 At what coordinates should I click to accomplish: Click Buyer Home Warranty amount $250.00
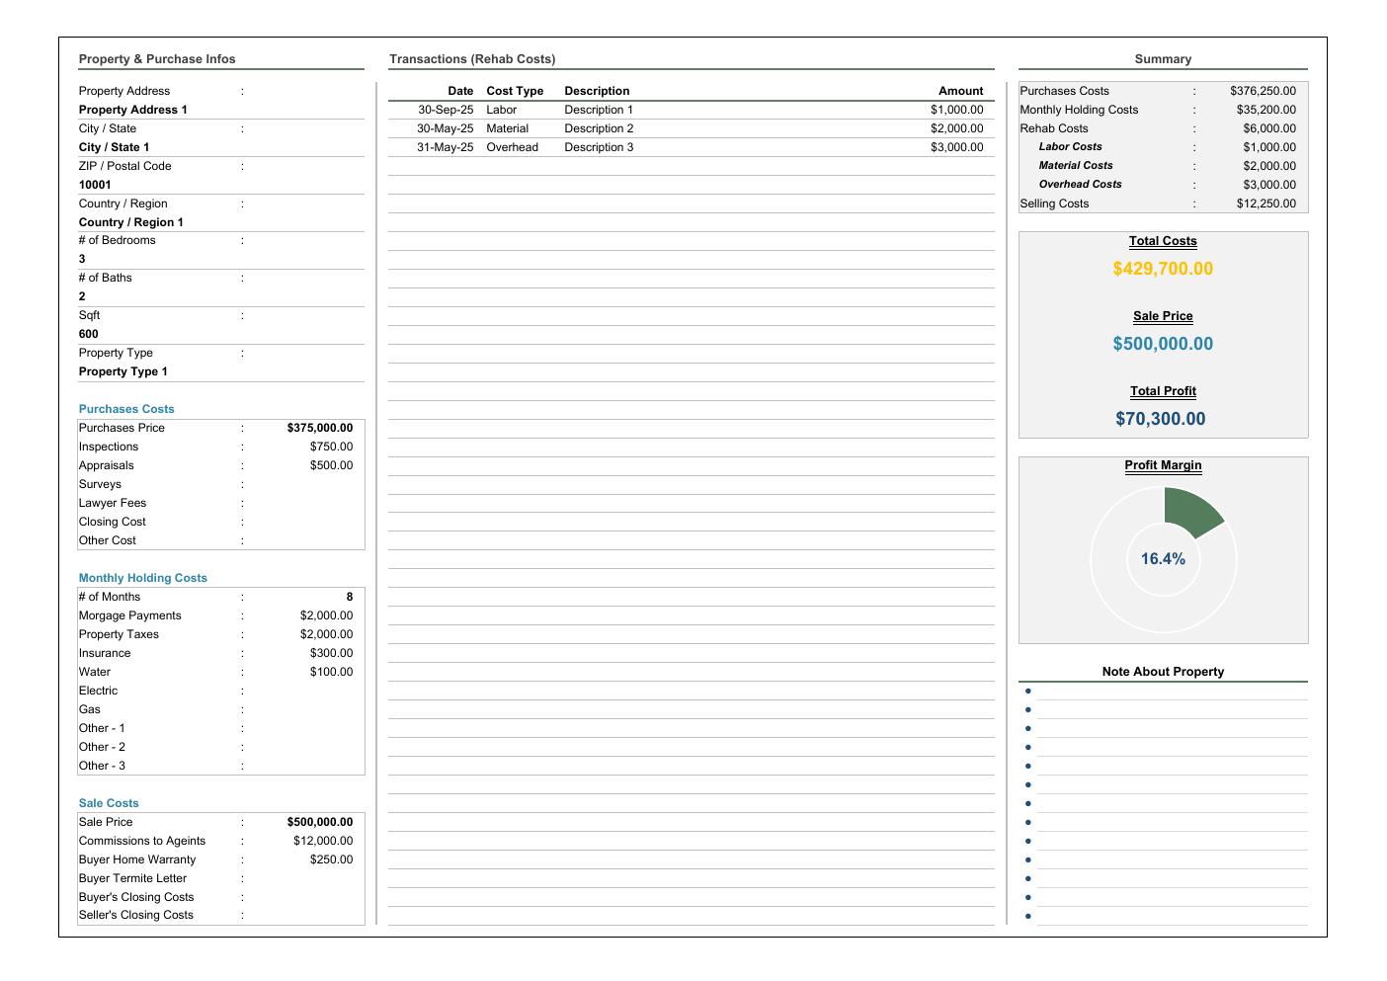pyautogui.click(x=331, y=859)
